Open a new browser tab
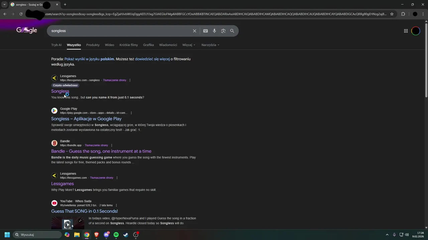The image size is (428, 240). pos(65,4)
